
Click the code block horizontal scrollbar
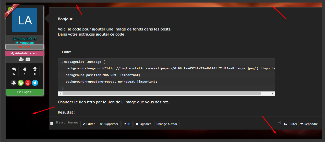[x=161, y=94]
